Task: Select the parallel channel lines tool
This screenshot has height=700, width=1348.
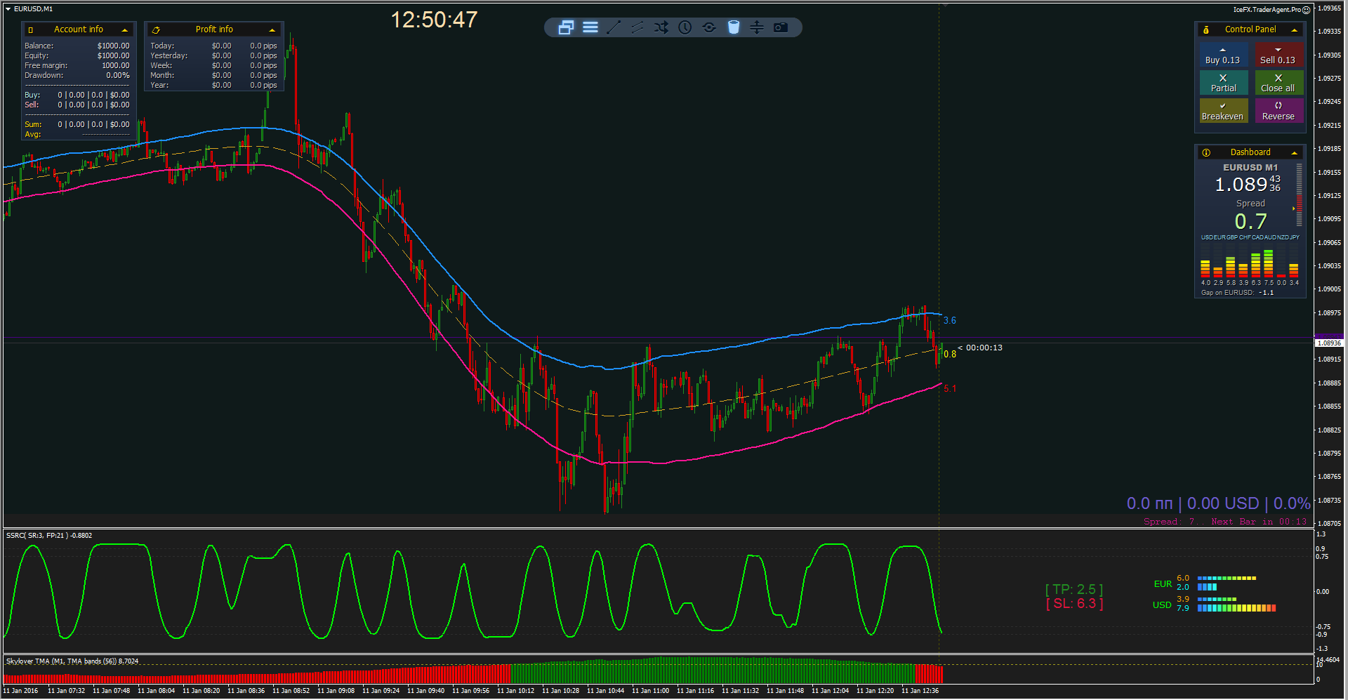Action: (x=637, y=27)
